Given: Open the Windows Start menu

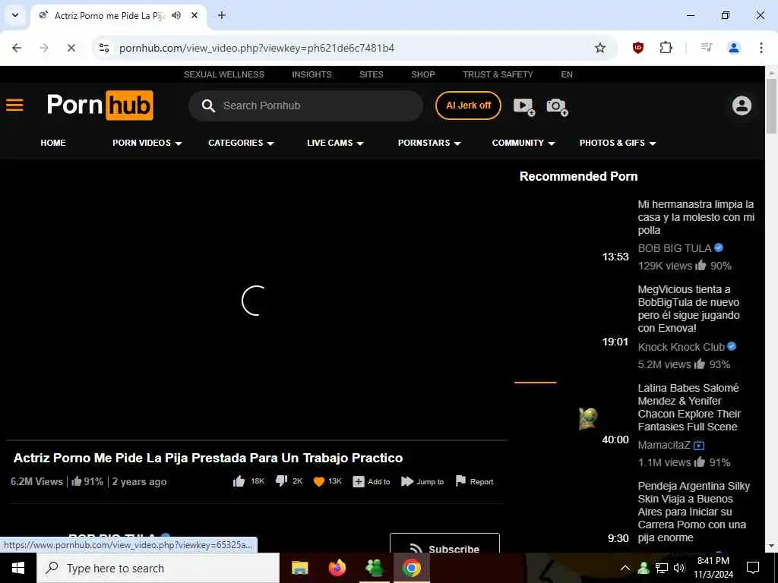Looking at the screenshot, I should [x=18, y=568].
